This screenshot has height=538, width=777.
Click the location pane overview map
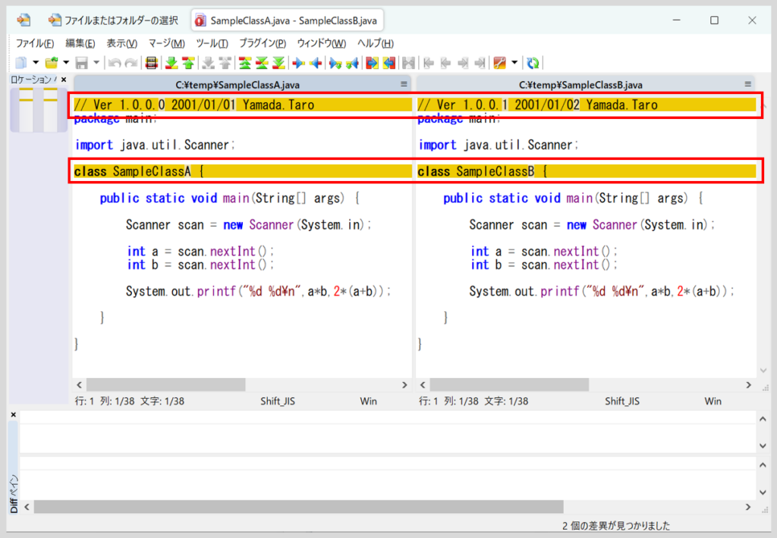(x=39, y=109)
